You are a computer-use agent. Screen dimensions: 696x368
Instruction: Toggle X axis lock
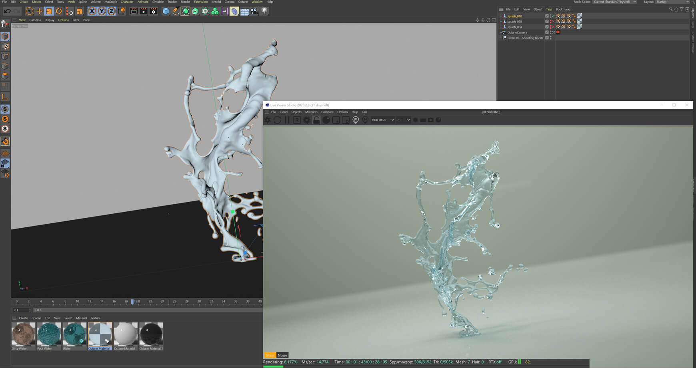(92, 11)
